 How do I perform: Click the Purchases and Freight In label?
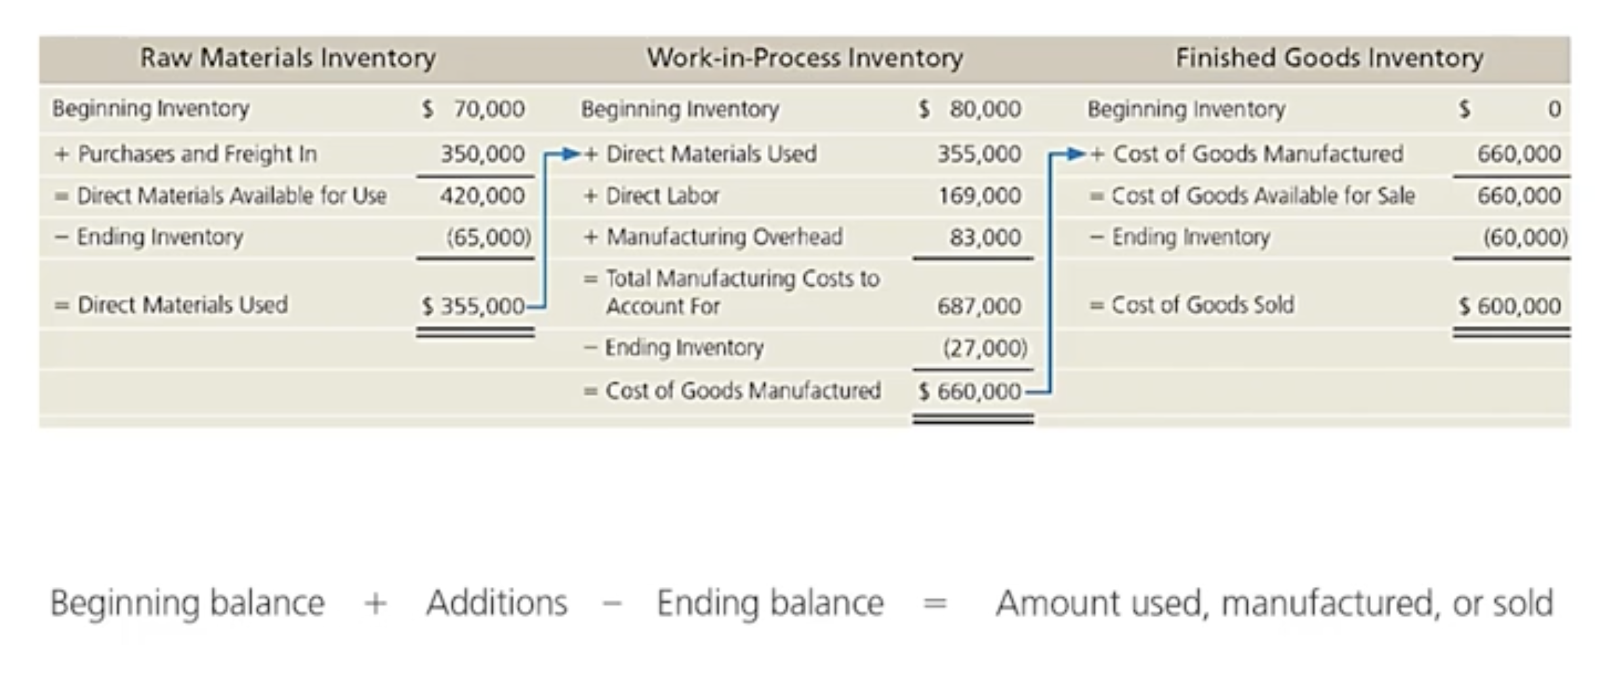click(x=197, y=155)
